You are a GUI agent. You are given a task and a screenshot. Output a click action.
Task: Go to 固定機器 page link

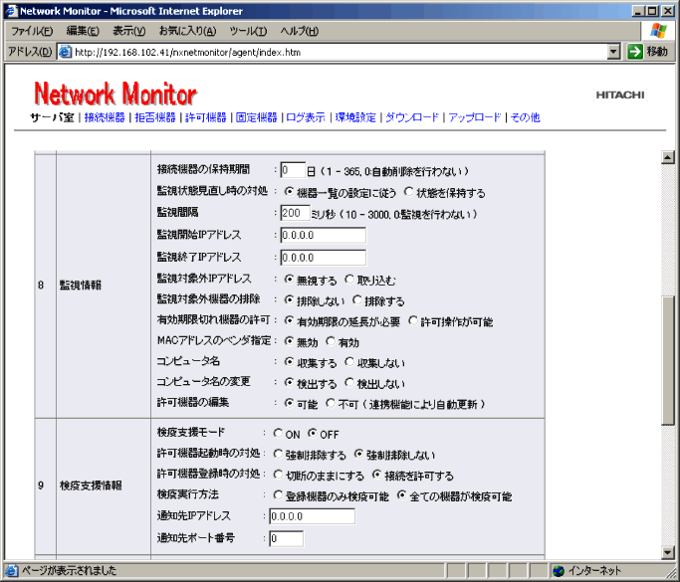256,117
